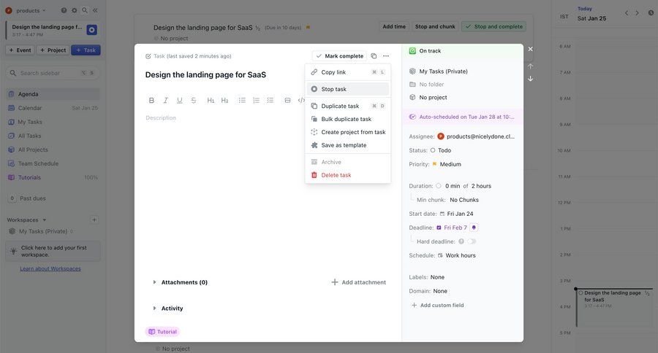The image size is (658, 353).
Task: Open Schedule Work hours selector
Action: tap(456, 255)
